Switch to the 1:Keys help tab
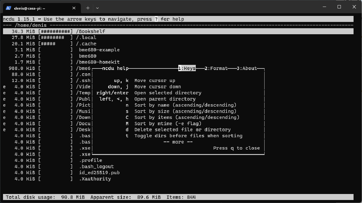This screenshot has height=203, width=362. tap(187, 68)
